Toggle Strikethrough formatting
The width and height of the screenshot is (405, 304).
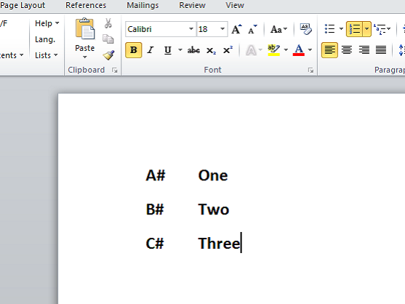pos(193,50)
